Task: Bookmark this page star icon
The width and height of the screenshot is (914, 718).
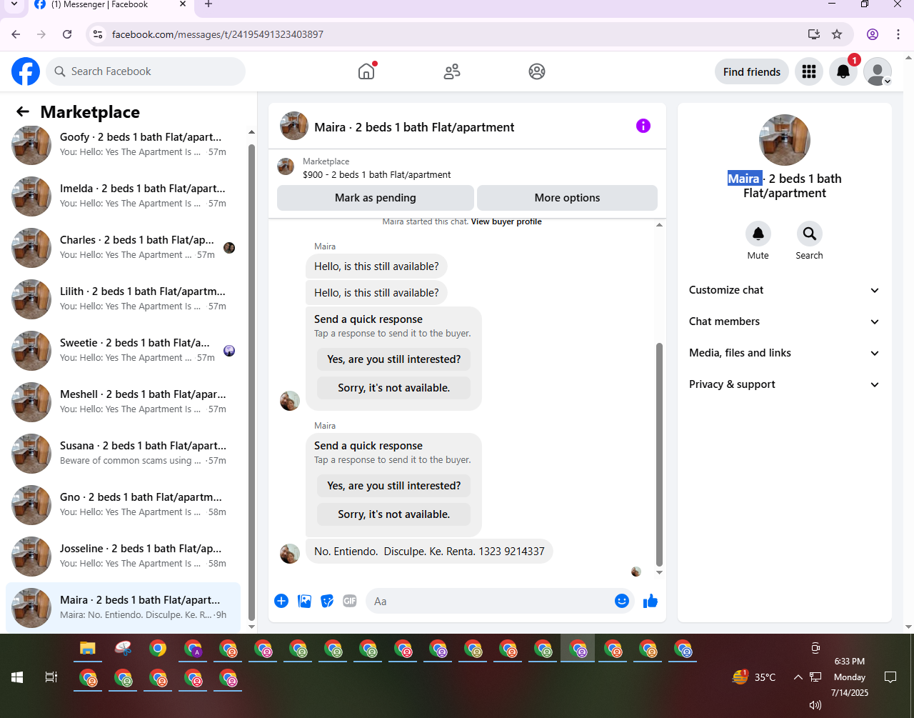Action: 837,34
